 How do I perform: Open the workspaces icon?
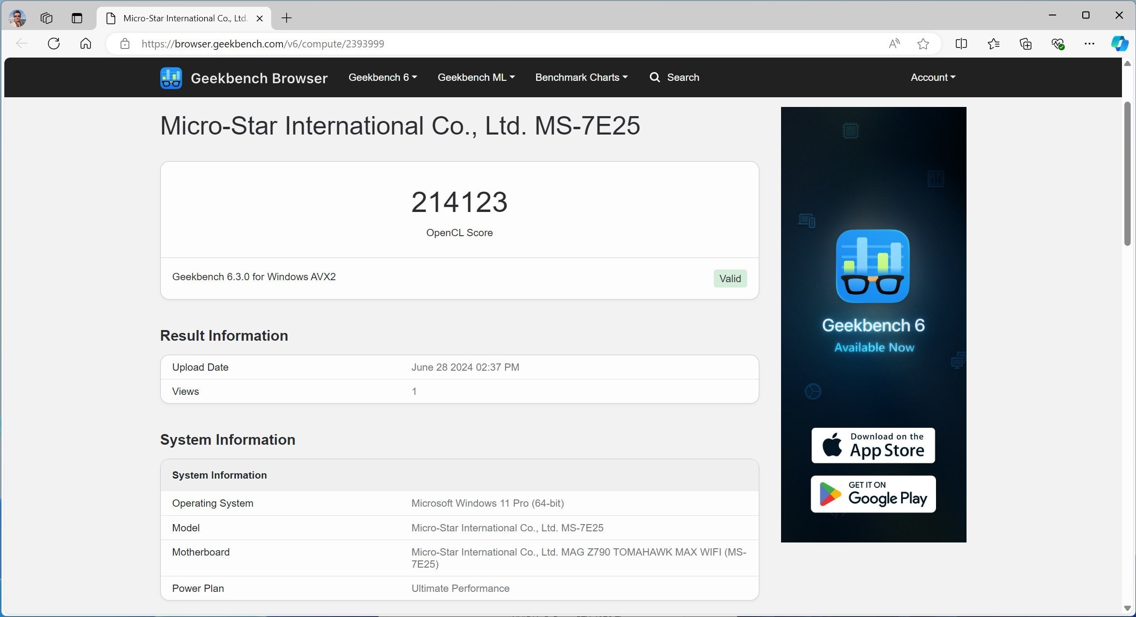click(x=46, y=18)
